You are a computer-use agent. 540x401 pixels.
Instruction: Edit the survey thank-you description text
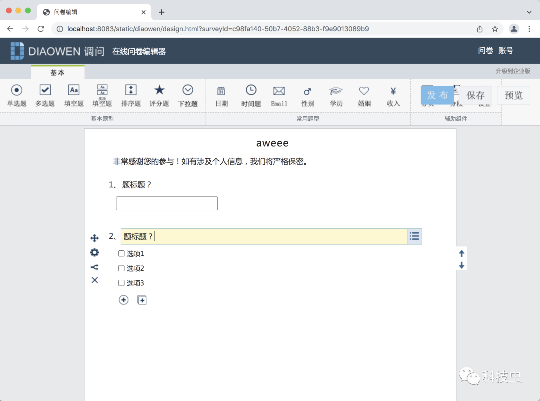(x=210, y=161)
